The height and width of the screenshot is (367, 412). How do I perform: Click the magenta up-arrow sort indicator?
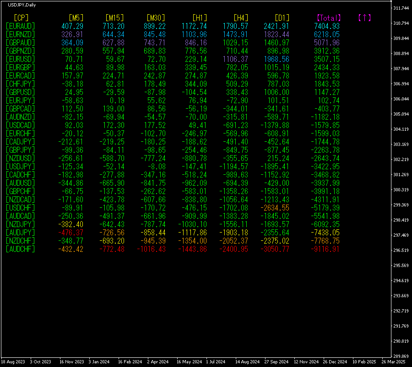pos(364,18)
